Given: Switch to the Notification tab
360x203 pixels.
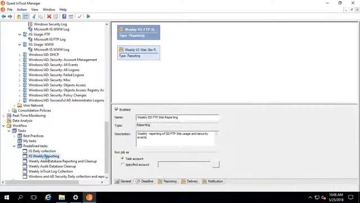Looking at the screenshot, I should [213, 182].
